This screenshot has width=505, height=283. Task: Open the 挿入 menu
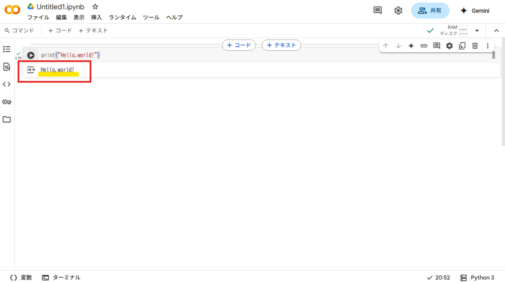pos(96,17)
